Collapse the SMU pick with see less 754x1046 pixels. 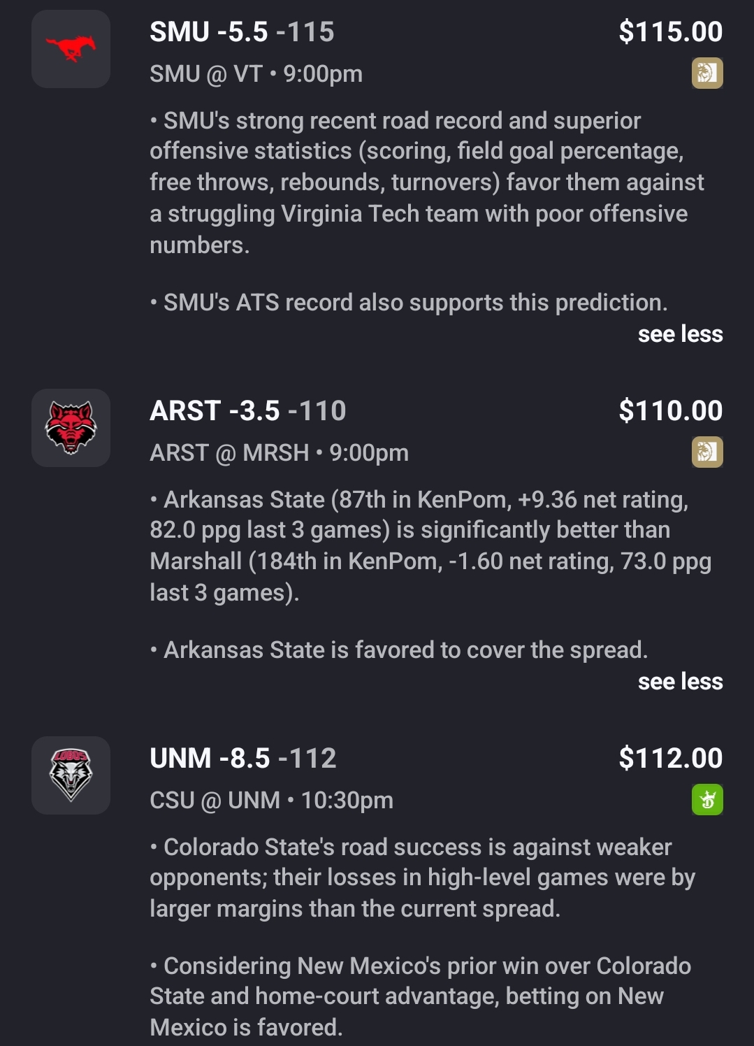[680, 334]
